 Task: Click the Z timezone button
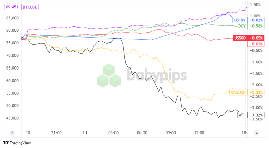(12, 133)
